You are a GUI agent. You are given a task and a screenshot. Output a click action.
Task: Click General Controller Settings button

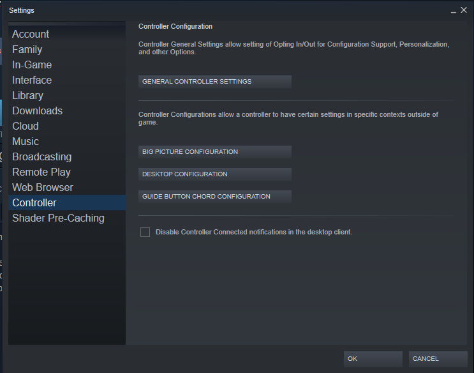point(215,82)
